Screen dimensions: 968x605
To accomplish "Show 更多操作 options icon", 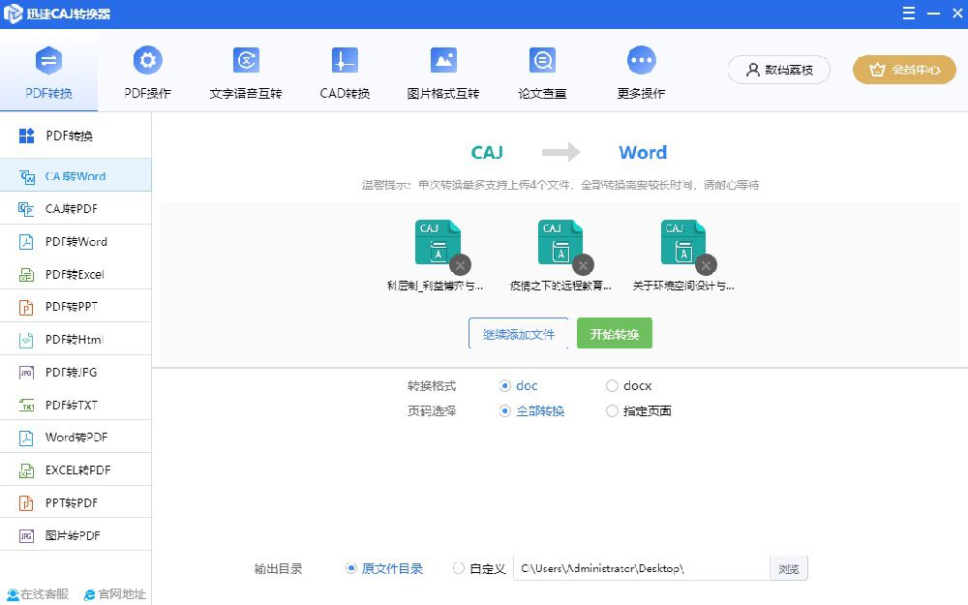I will [x=641, y=60].
